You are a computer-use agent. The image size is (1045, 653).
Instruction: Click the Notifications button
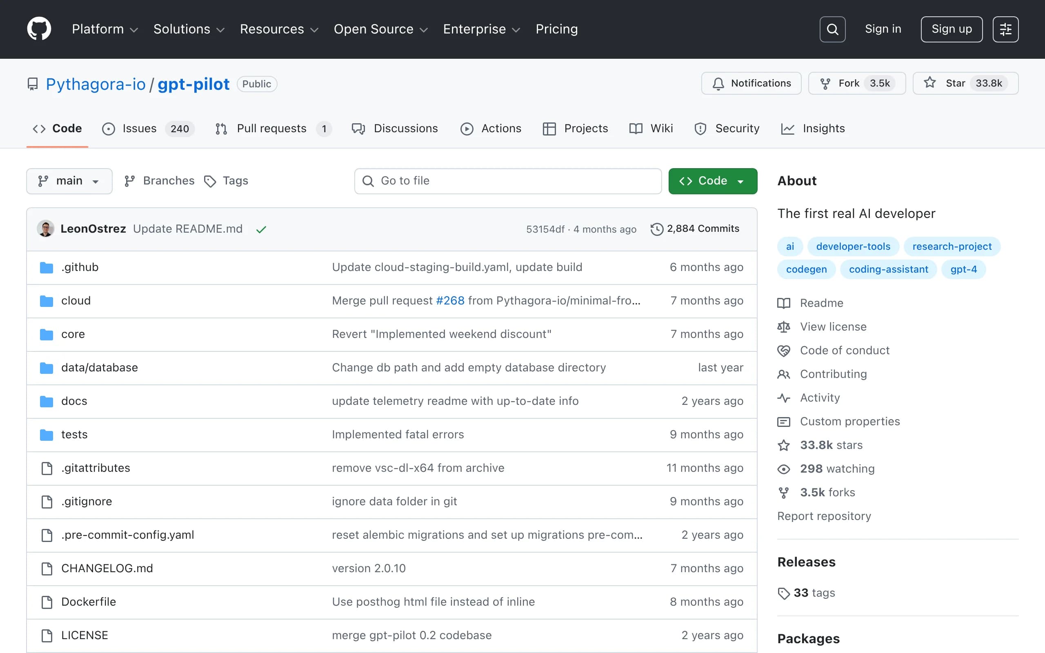coord(751,83)
